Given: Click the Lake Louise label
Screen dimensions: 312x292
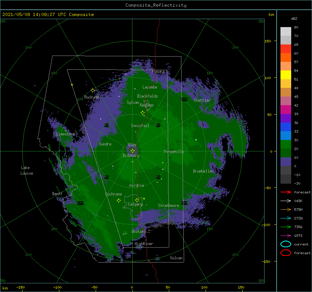Looking at the screenshot, I should (27, 170).
